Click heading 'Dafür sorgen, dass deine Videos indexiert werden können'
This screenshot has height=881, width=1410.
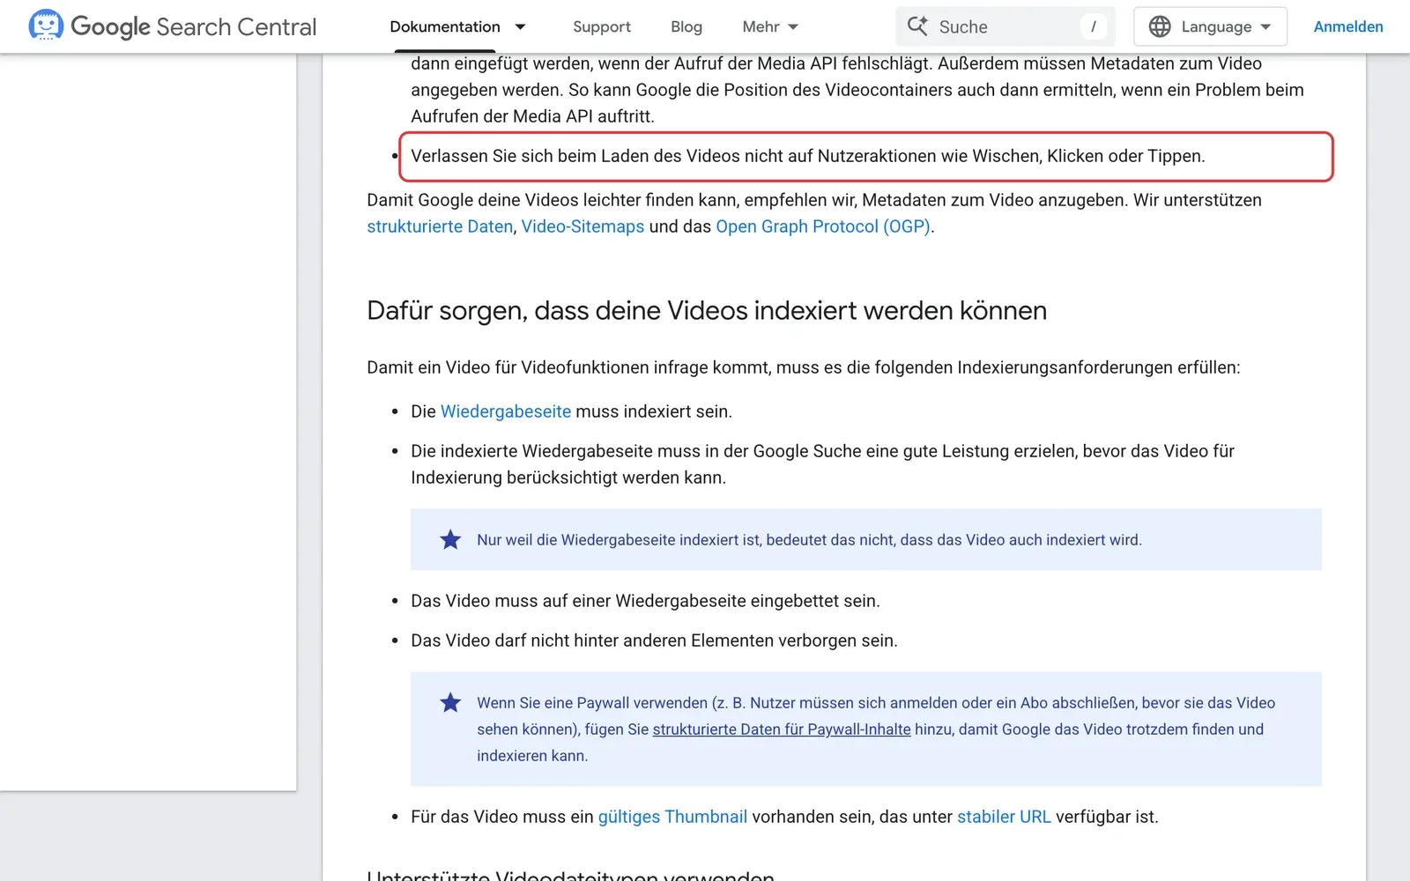coord(707,311)
